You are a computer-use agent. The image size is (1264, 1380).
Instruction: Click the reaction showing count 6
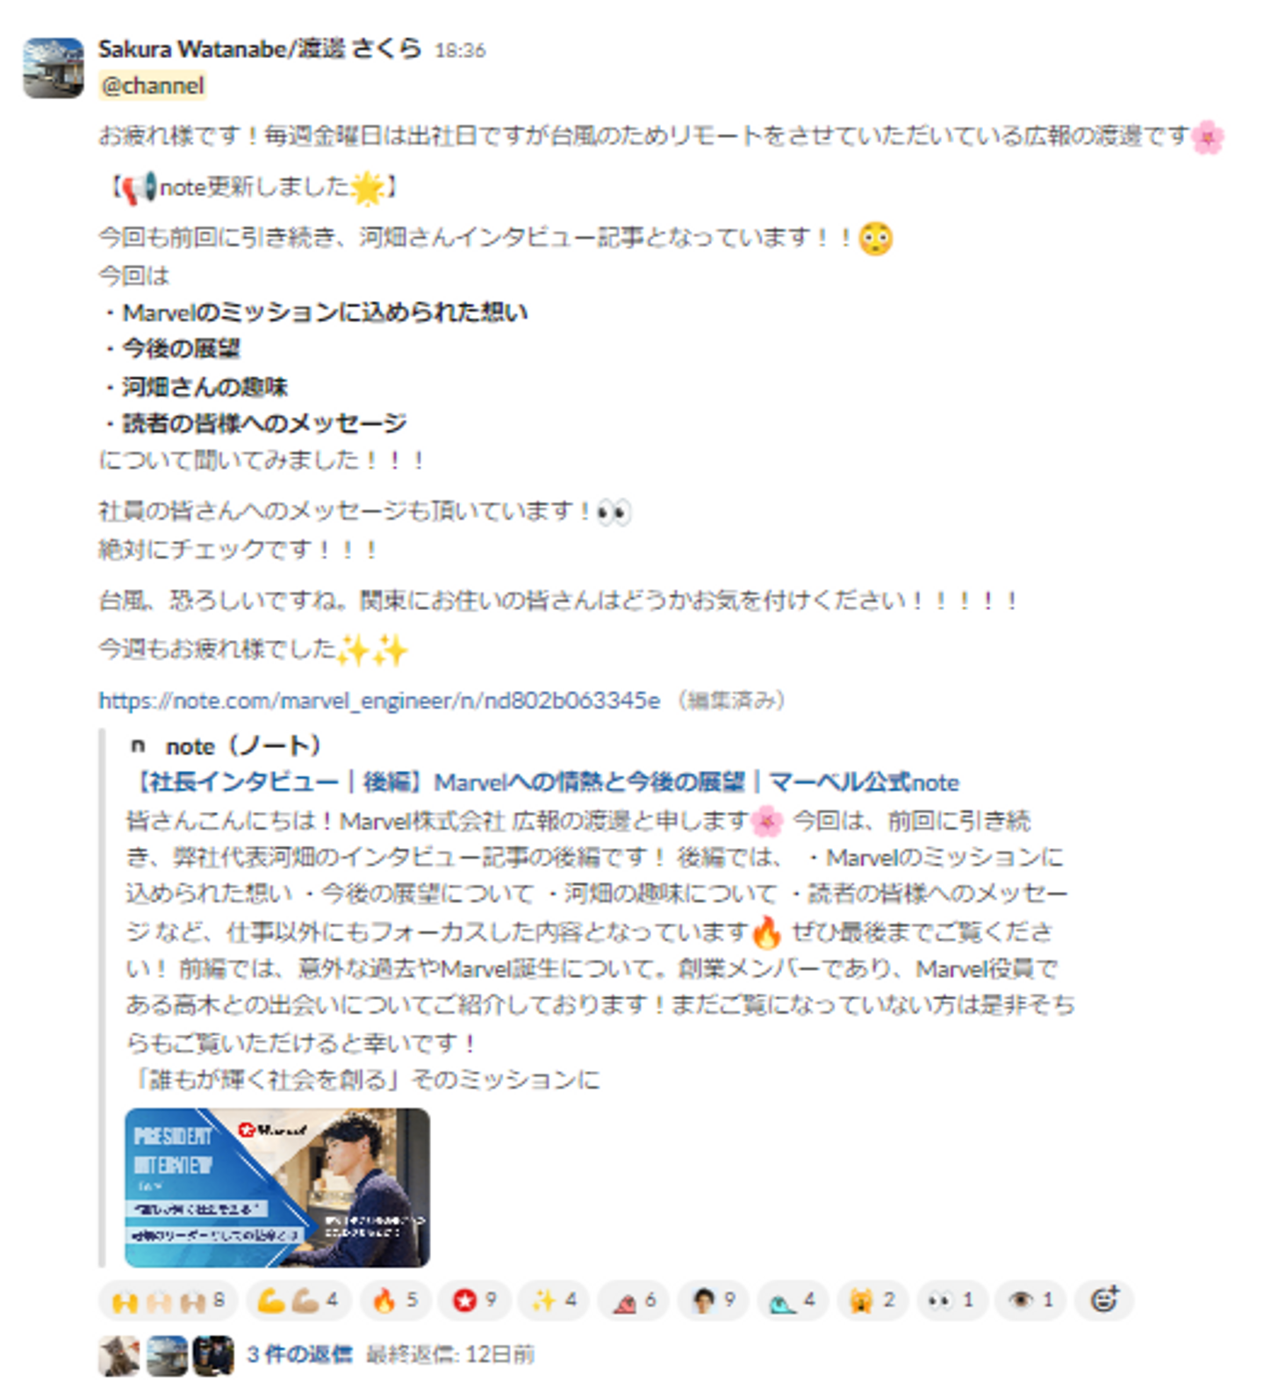click(634, 1300)
